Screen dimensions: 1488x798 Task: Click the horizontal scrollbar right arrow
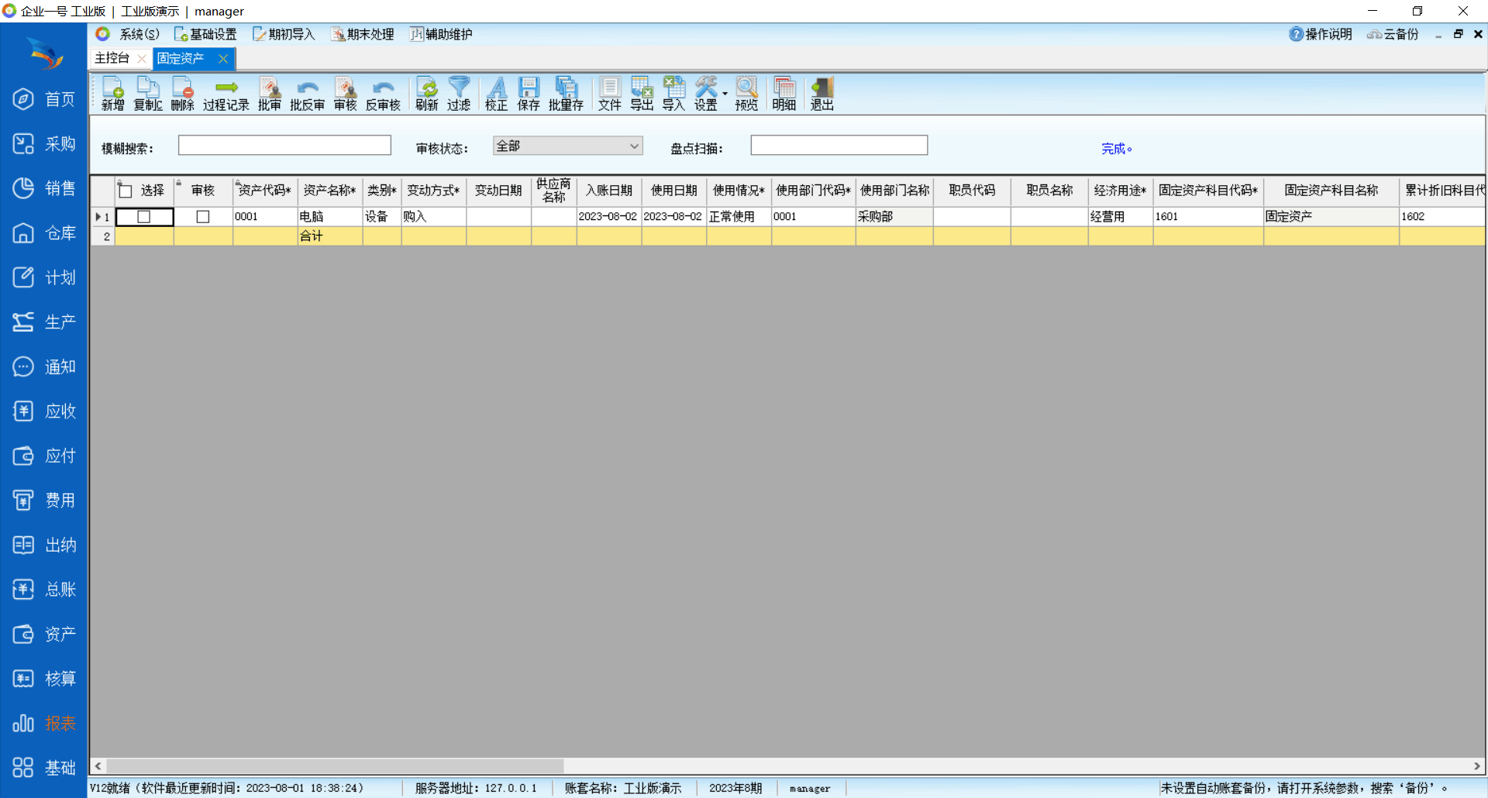tap(1477, 766)
